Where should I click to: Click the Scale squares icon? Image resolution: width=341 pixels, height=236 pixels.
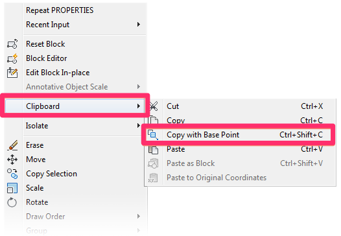click(12, 188)
